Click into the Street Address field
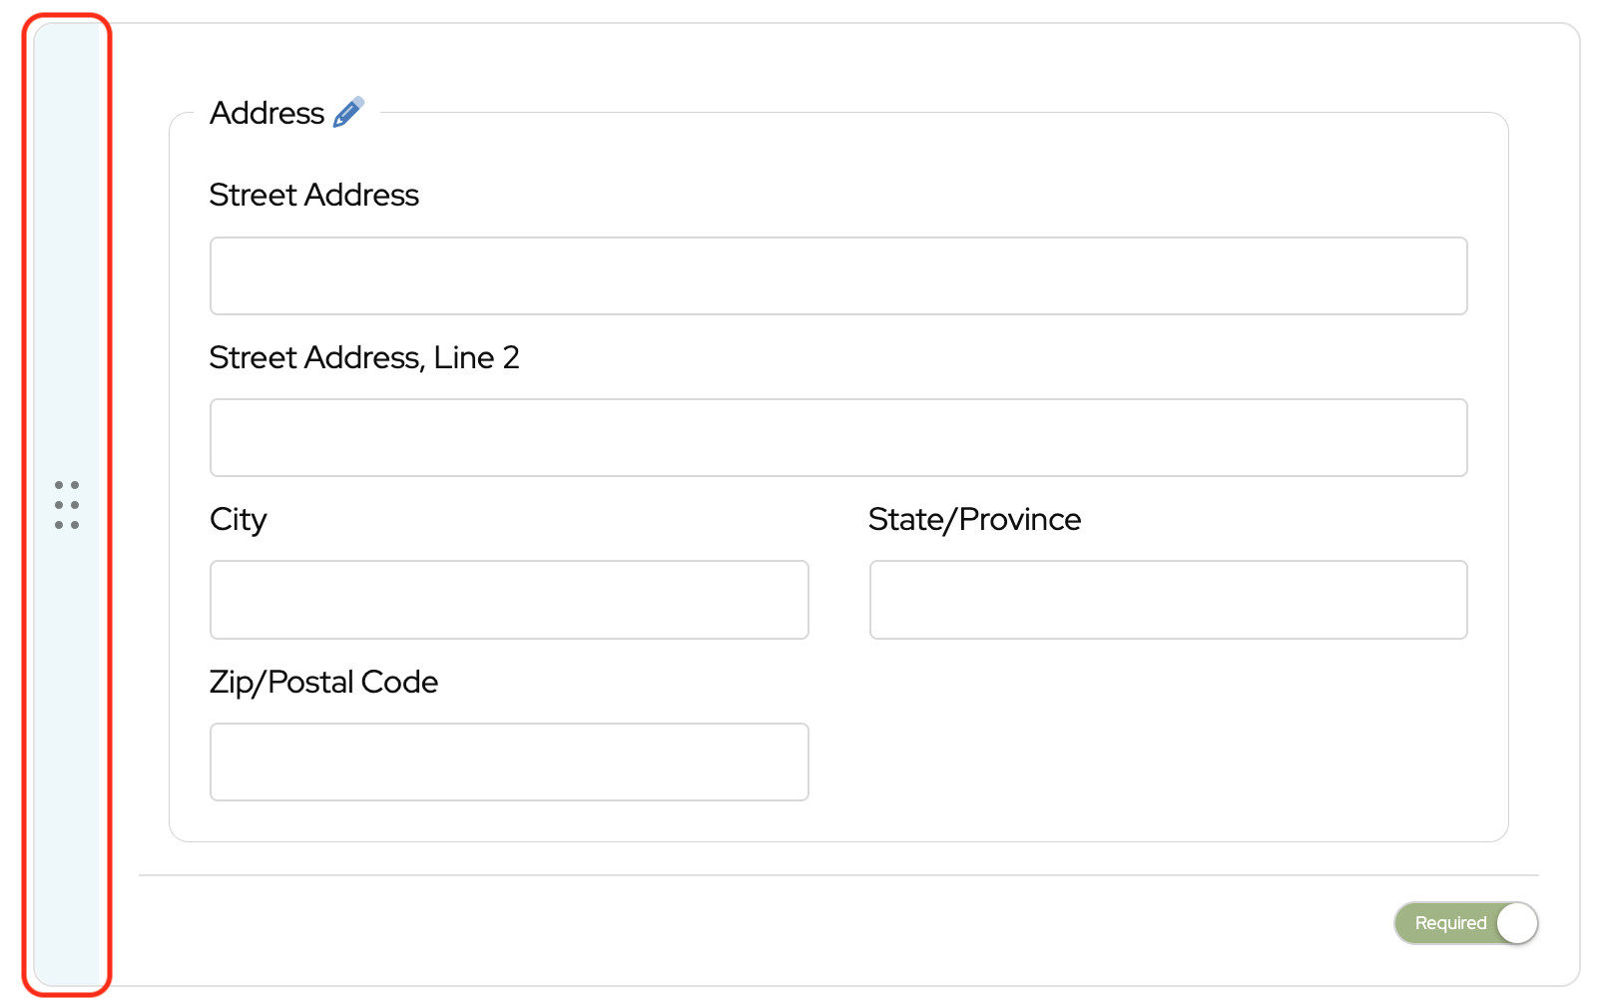The width and height of the screenshot is (1613, 1008). point(838,276)
